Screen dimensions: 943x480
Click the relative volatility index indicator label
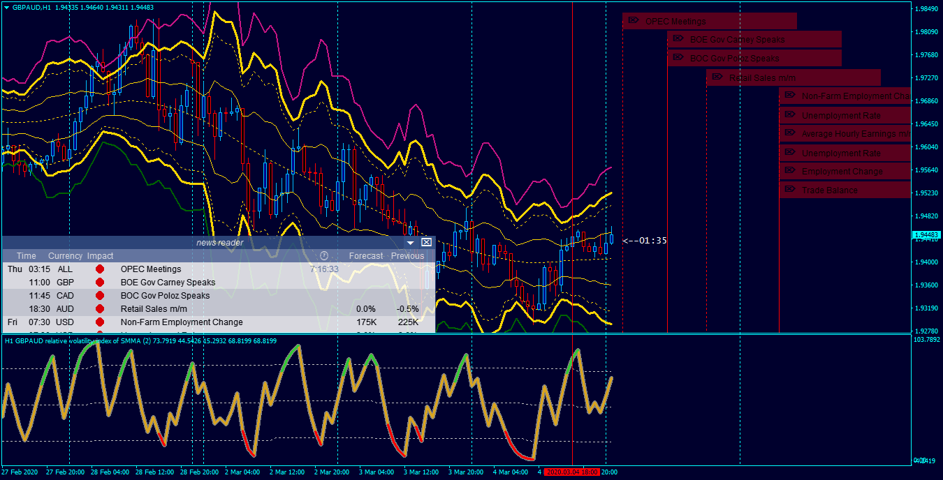point(140,340)
